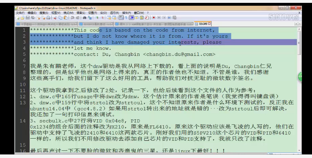The image size is (312, 158).
Task: Zoom out with the toolbar Zoom Out icon
Action: point(103,18)
